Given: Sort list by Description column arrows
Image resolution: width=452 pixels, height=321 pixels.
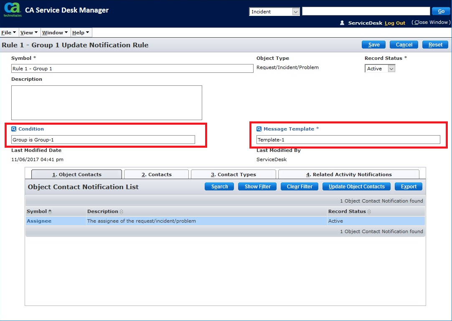Looking at the screenshot, I should coord(122,212).
